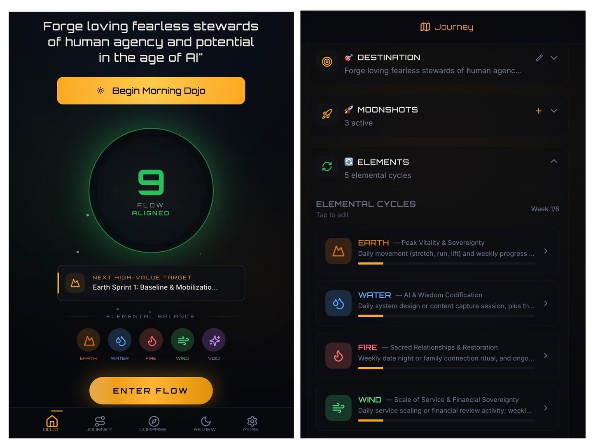The width and height of the screenshot is (593, 445).
Task: Add a new moonshot with plus icon
Action: (x=538, y=111)
